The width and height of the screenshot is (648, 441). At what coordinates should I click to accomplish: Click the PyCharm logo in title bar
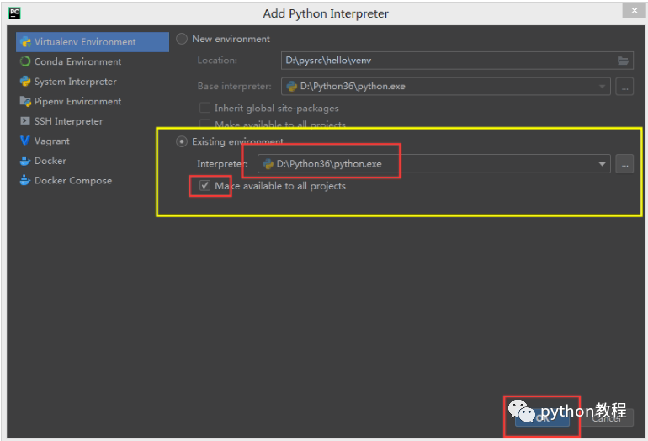[x=15, y=13]
